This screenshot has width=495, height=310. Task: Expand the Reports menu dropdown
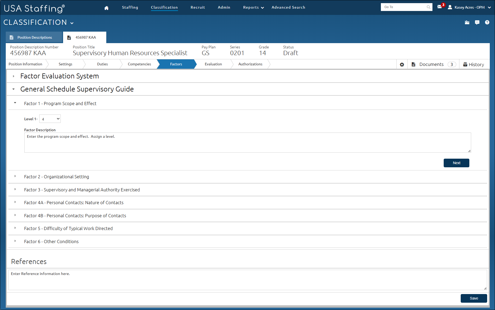tap(253, 8)
